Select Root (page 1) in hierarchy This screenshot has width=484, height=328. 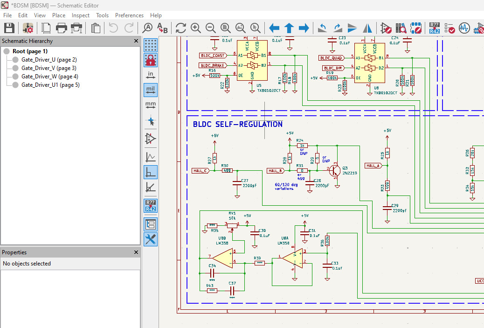click(30, 51)
